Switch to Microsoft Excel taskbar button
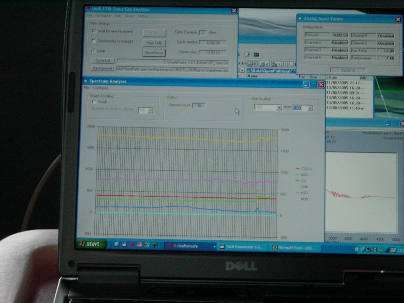Viewport: 404px width, 303px height. [x=294, y=248]
